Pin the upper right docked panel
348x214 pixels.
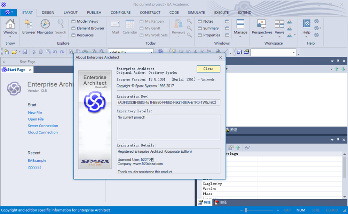(338, 61)
